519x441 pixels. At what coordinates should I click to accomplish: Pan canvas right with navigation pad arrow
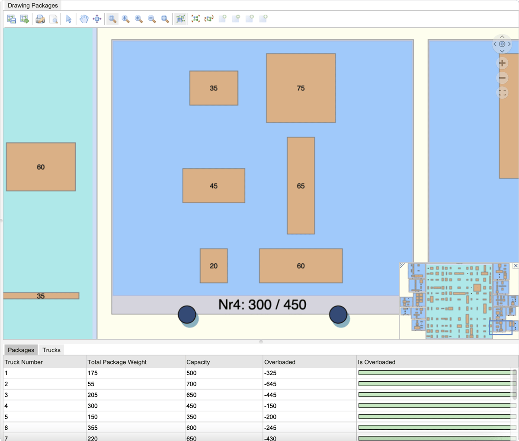(x=509, y=44)
